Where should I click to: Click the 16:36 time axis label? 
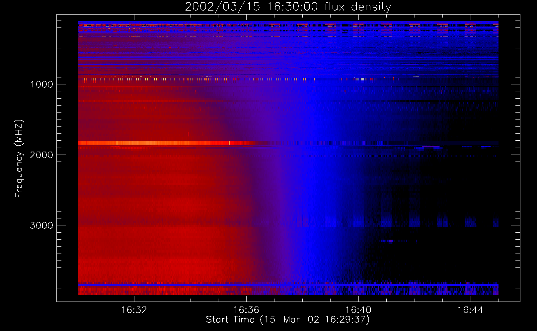coord(246,310)
